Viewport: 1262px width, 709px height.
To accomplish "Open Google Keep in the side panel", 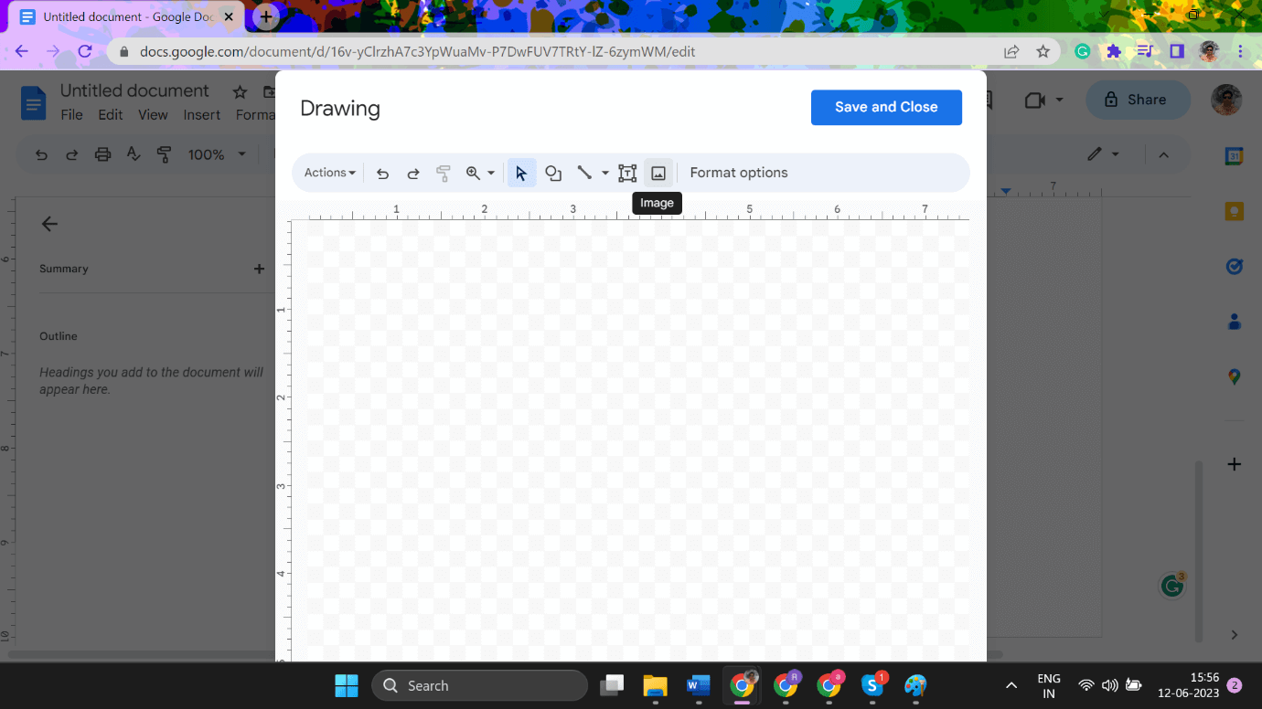I will pyautogui.click(x=1234, y=210).
